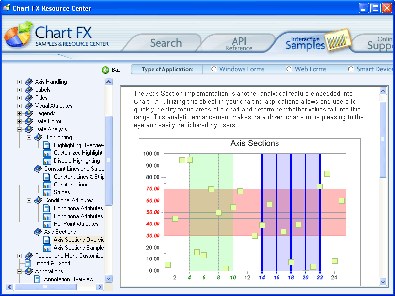This screenshot has height=296, width=395.
Task: Expand the Data Editor node
Action: [x=19, y=121]
